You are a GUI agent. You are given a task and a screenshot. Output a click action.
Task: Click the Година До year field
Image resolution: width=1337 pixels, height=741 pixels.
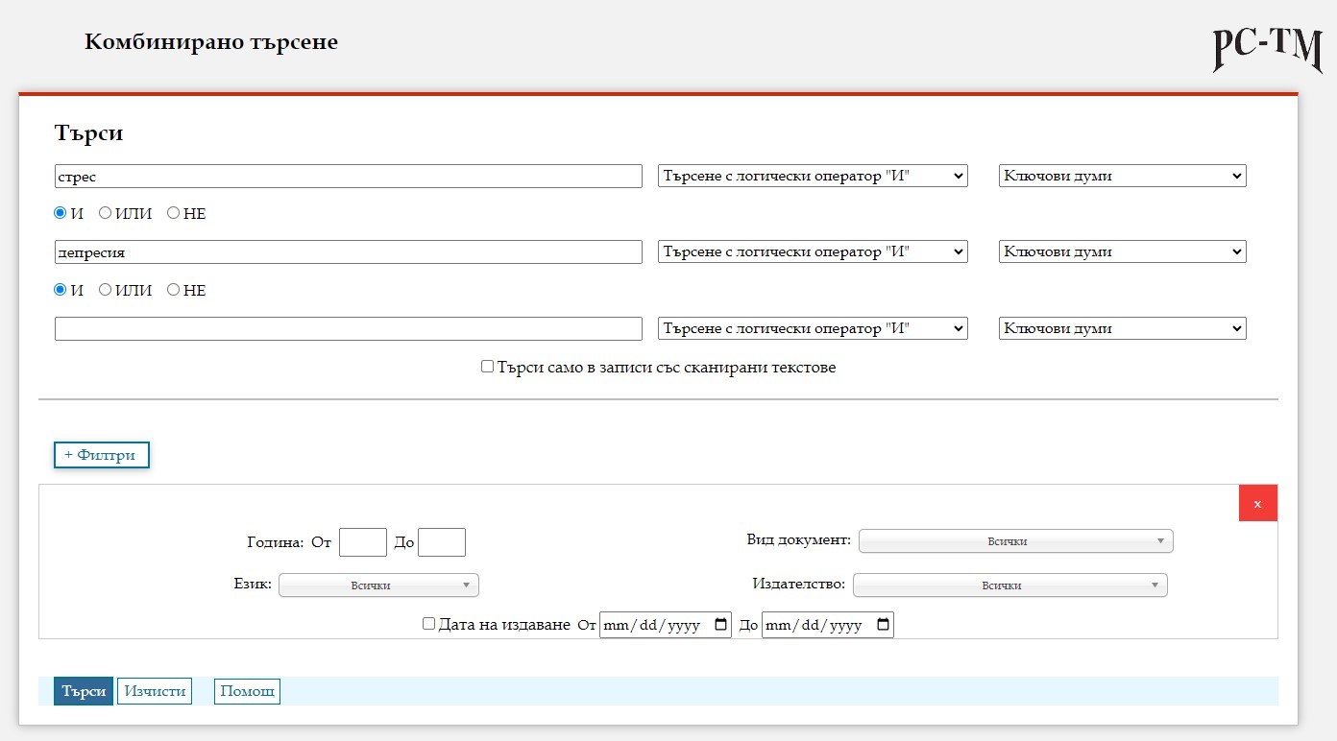click(x=442, y=542)
